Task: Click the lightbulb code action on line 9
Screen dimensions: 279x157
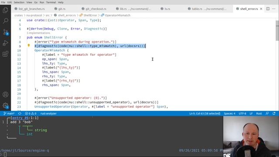Action: [x=29, y=45]
